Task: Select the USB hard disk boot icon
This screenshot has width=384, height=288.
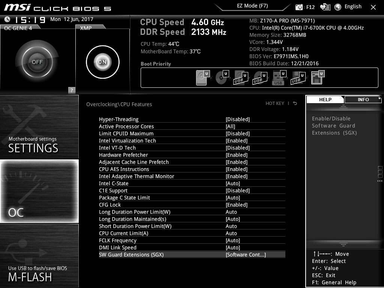Action: click(x=241, y=78)
